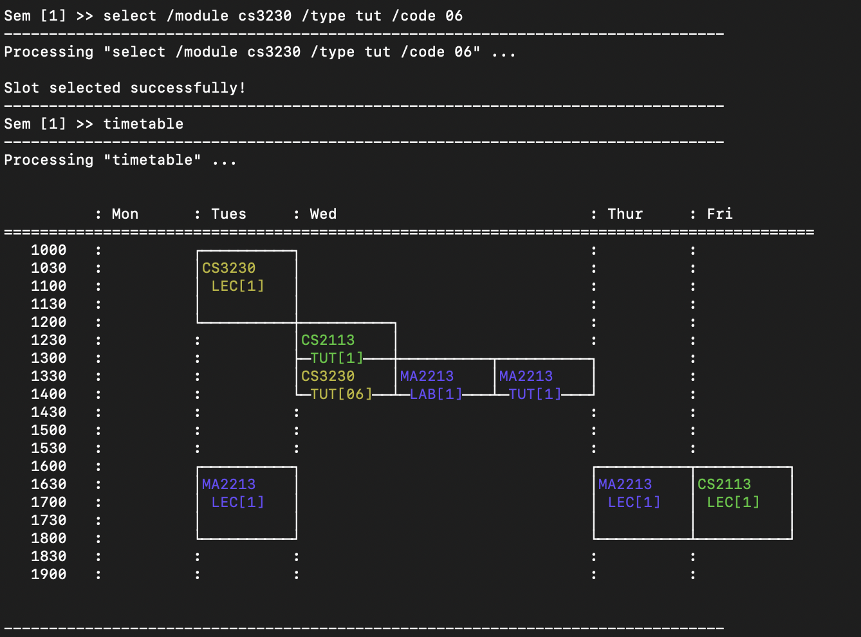Click the 1830 time label

pos(49,557)
